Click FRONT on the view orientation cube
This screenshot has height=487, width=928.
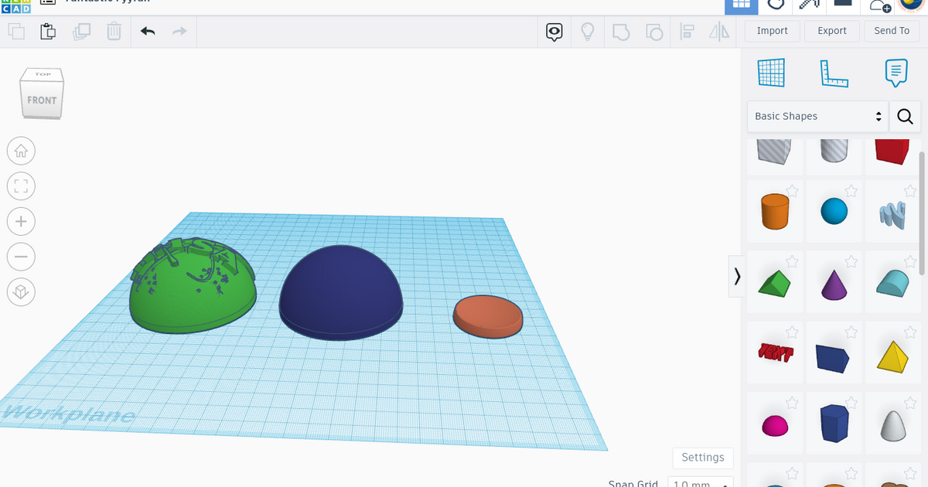click(x=42, y=99)
